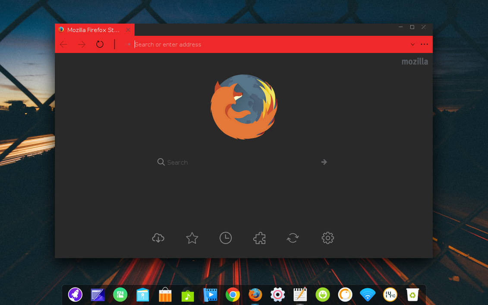Go forward using the forward arrow
488x305 pixels.
click(82, 44)
